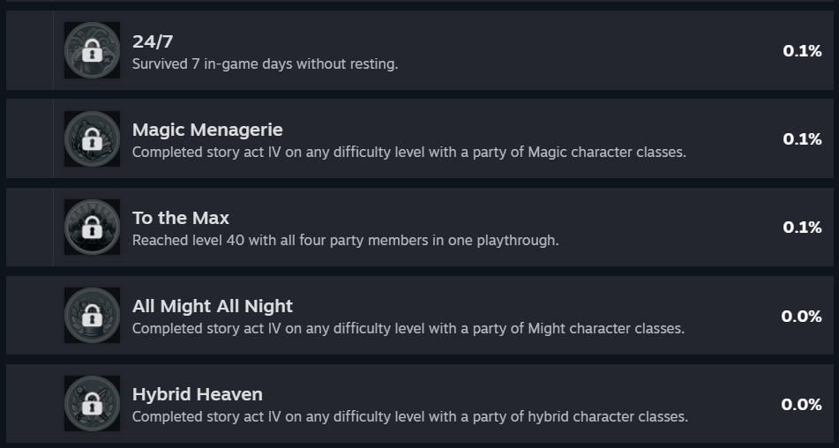Click All Might All Night's 0.0% percentage

(x=801, y=316)
